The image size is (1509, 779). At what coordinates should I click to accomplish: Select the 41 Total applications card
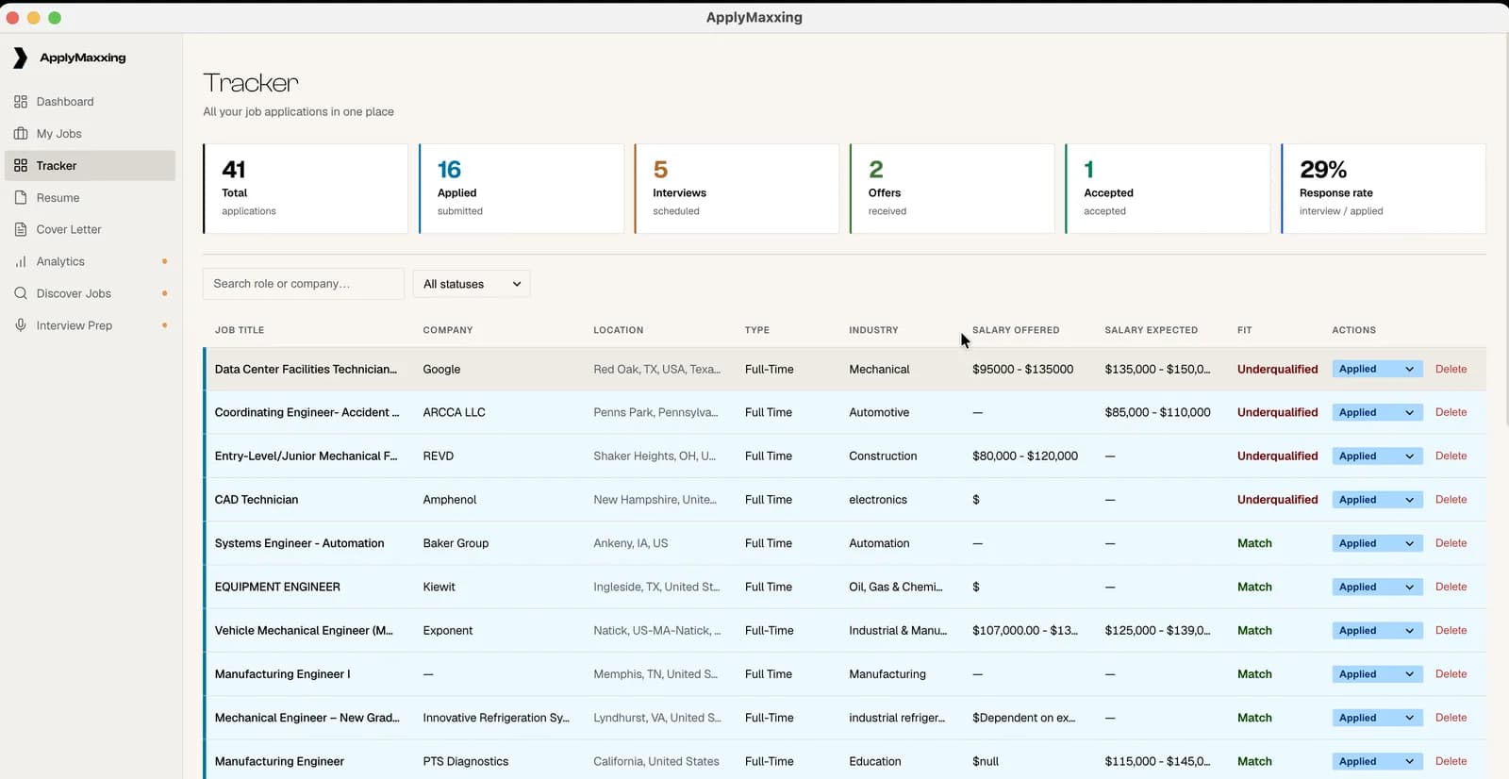(x=306, y=189)
